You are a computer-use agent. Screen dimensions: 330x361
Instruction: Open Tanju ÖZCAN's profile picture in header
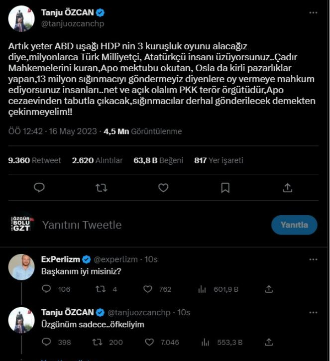(21, 18)
